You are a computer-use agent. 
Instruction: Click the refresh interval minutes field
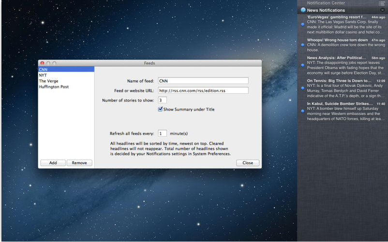(162, 133)
